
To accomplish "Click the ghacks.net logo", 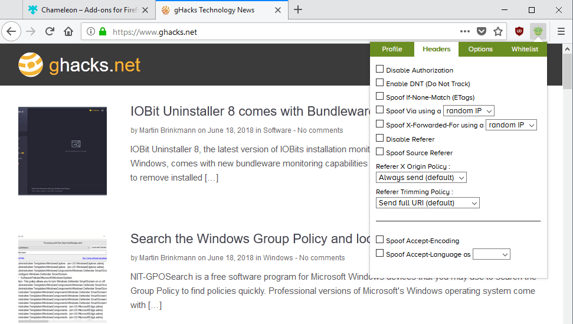I will tap(79, 65).
